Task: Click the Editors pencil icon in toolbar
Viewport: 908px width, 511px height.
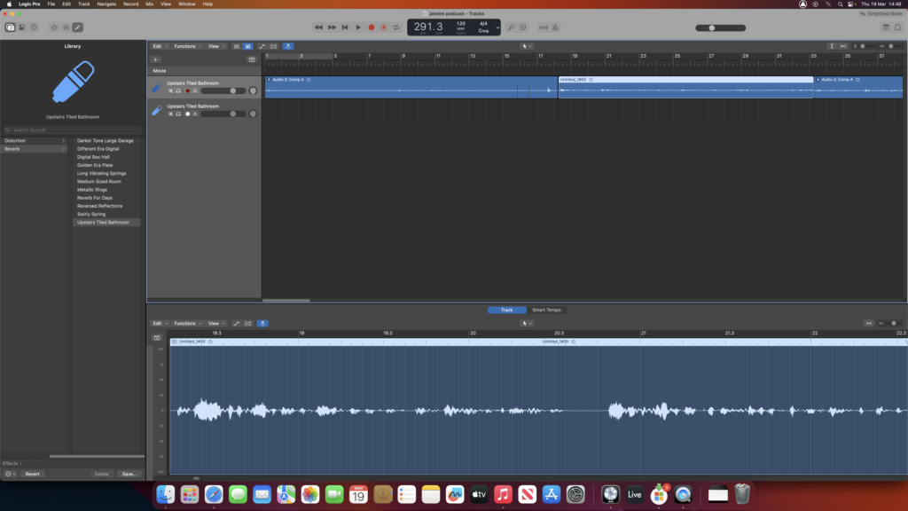Action: tap(78, 28)
